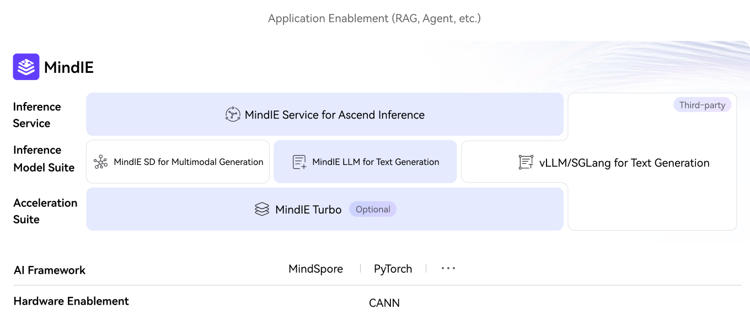Select the Optional badge next to Turbo
The height and width of the screenshot is (320, 750).
point(373,209)
